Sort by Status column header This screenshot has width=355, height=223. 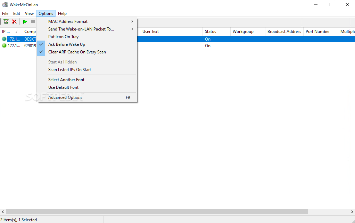pyautogui.click(x=216, y=32)
